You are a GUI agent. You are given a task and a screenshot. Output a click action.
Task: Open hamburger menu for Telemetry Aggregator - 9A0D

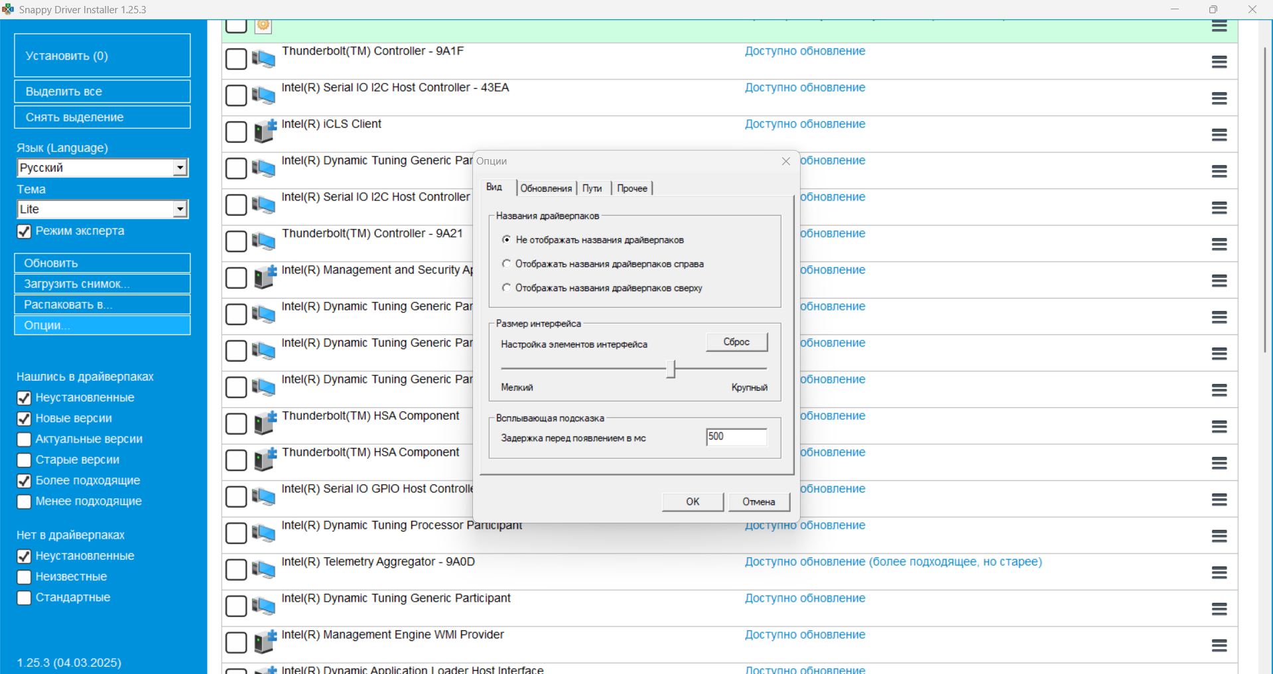pos(1219,573)
